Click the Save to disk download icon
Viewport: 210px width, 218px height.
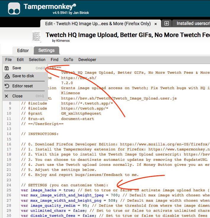(7, 76)
